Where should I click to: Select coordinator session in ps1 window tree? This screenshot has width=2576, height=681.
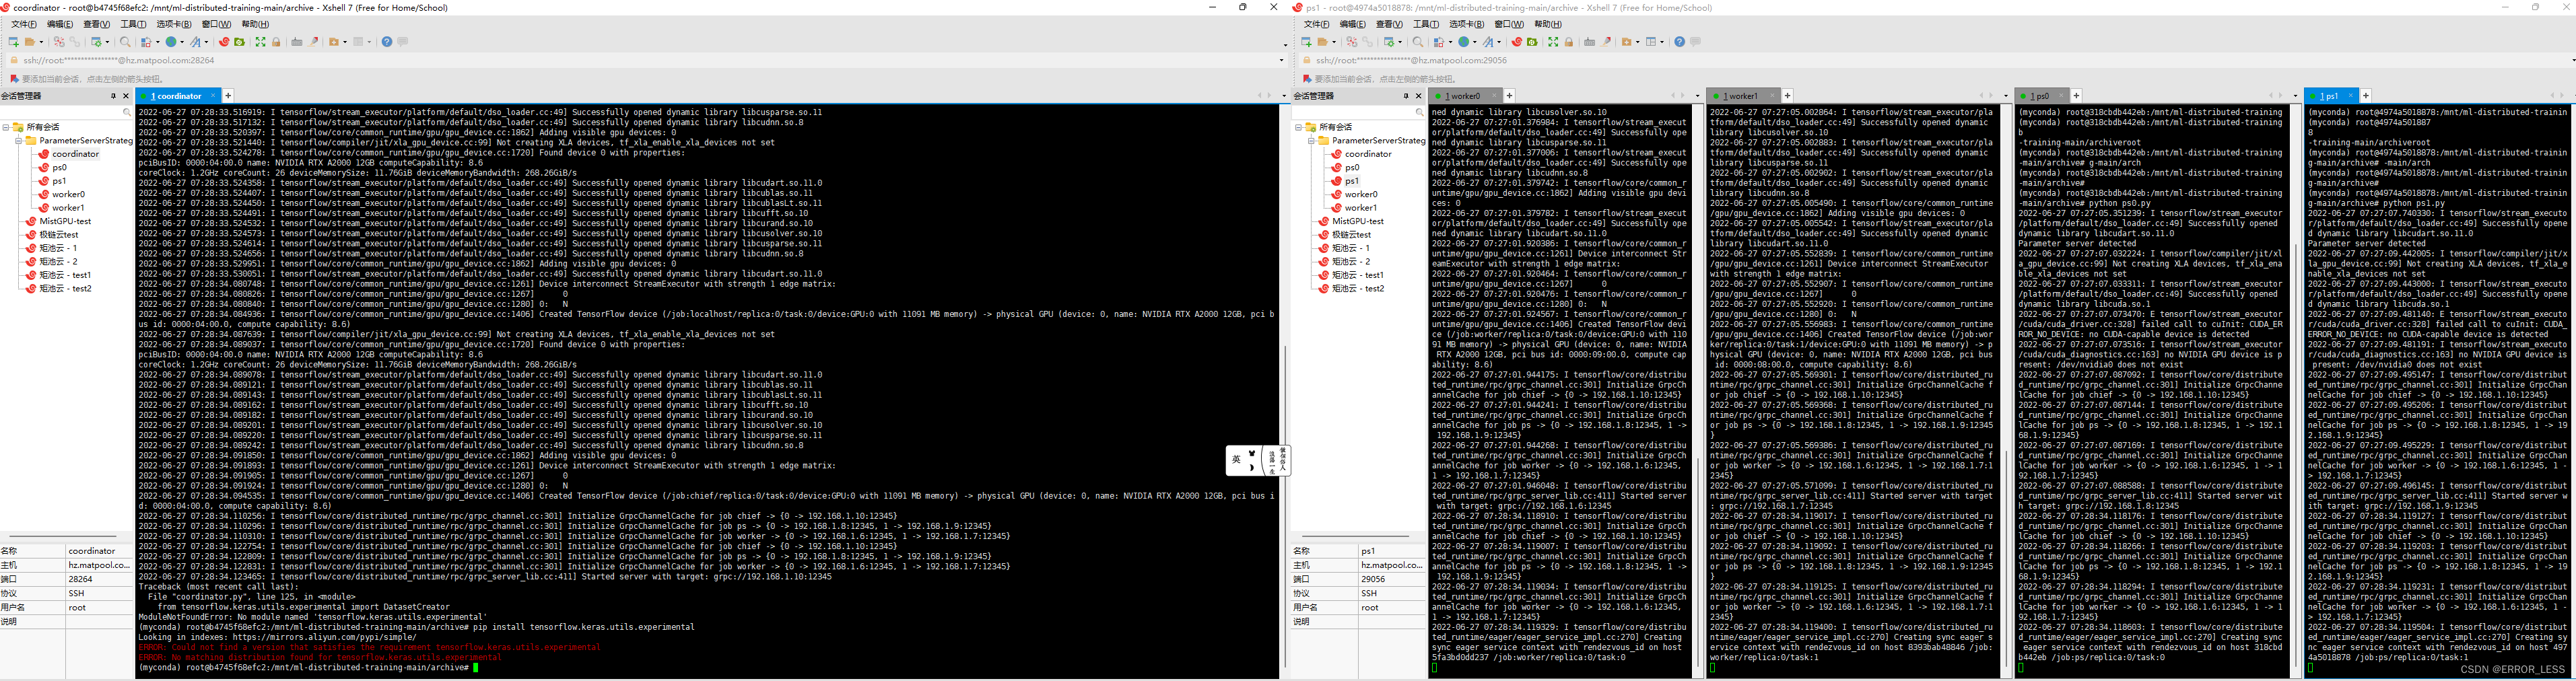click(x=1368, y=154)
